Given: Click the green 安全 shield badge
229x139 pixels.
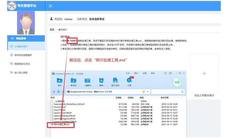Looking at the screenshot, I should tap(177, 82).
